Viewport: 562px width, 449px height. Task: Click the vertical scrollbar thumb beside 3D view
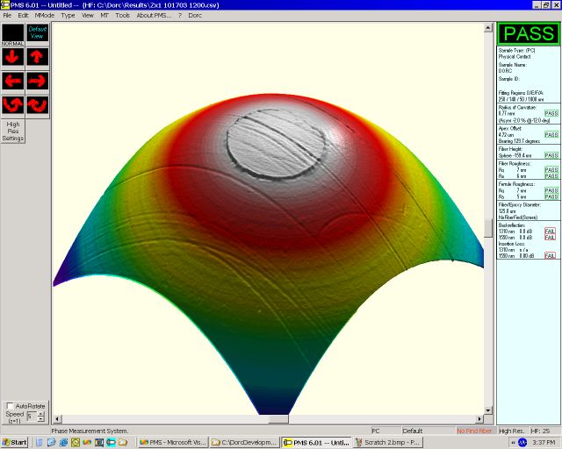click(488, 227)
